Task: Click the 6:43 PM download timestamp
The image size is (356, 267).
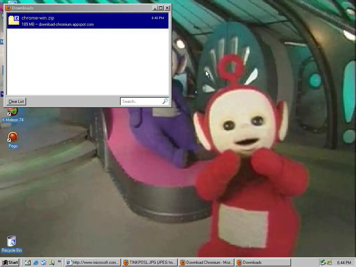Action: (158, 18)
